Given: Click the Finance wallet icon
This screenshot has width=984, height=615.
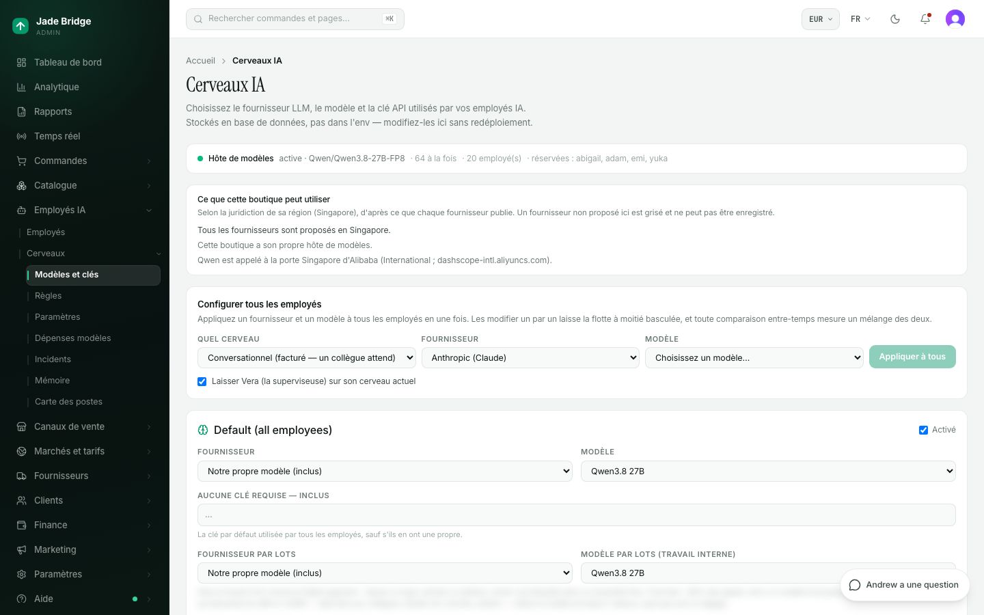Looking at the screenshot, I should coord(21,525).
